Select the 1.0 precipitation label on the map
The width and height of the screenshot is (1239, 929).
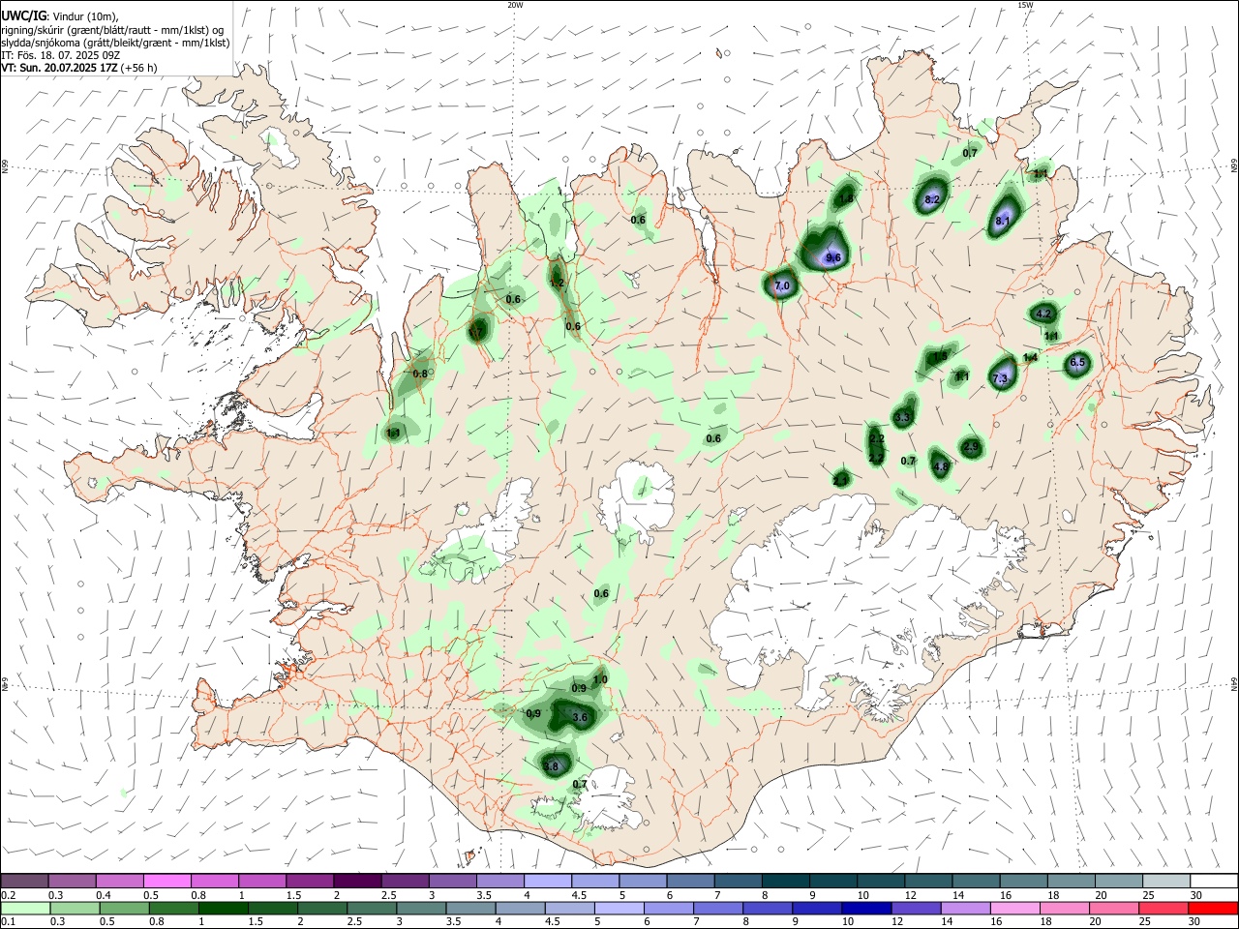[600, 680]
